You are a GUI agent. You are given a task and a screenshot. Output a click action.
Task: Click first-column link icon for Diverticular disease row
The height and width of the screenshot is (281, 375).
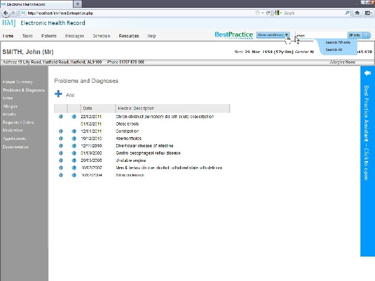point(61,146)
